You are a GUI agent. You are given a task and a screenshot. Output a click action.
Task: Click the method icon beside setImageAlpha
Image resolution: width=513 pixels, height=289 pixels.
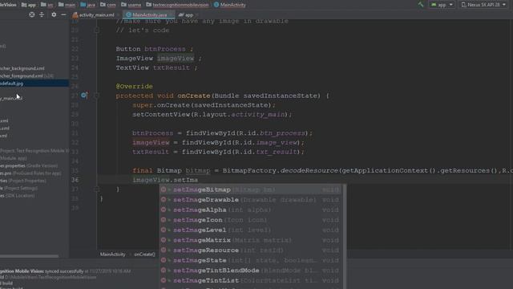click(164, 210)
